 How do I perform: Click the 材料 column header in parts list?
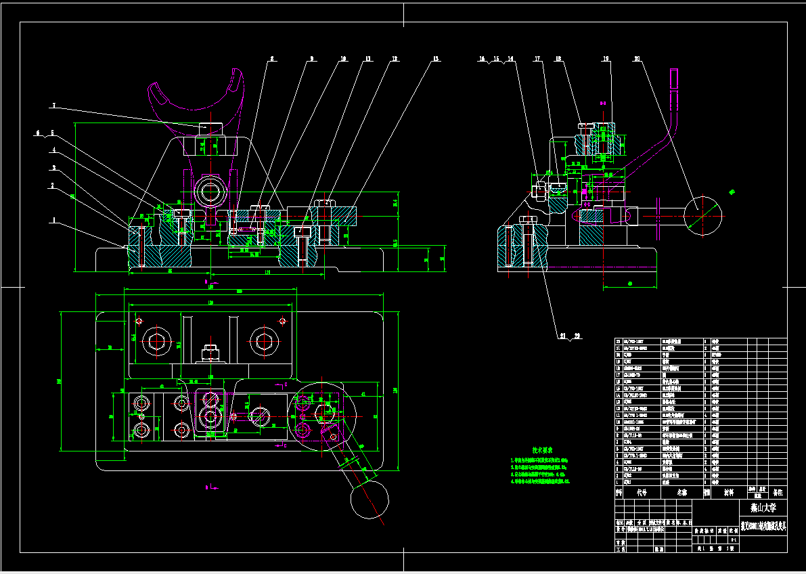coord(728,492)
